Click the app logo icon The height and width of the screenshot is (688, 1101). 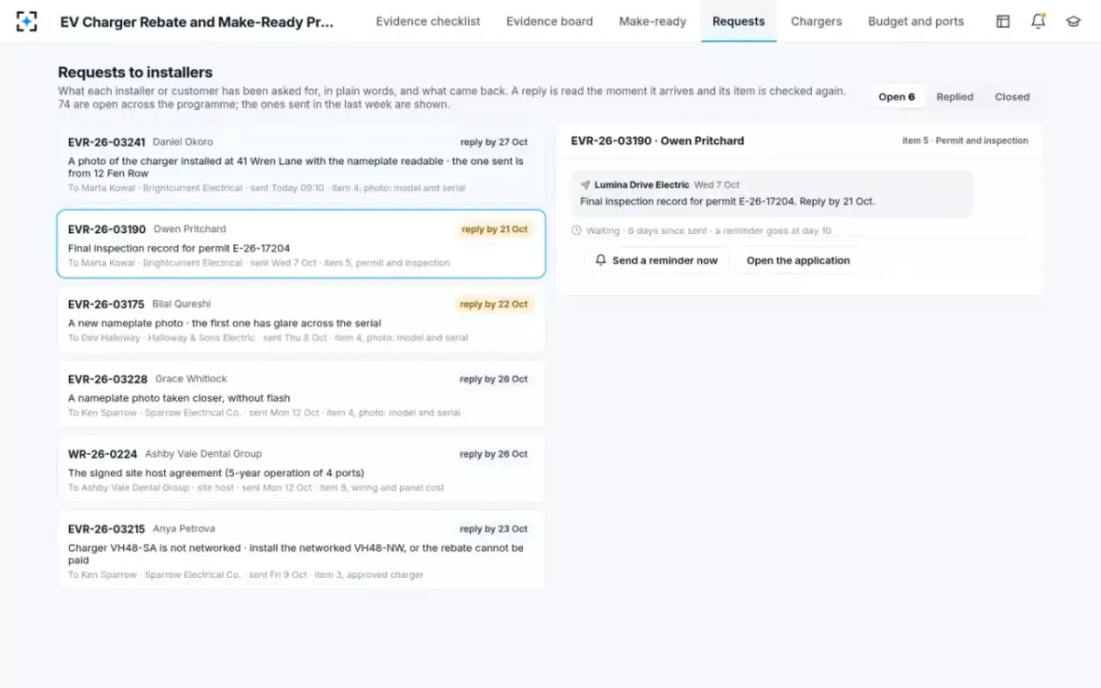coord(27,21)
